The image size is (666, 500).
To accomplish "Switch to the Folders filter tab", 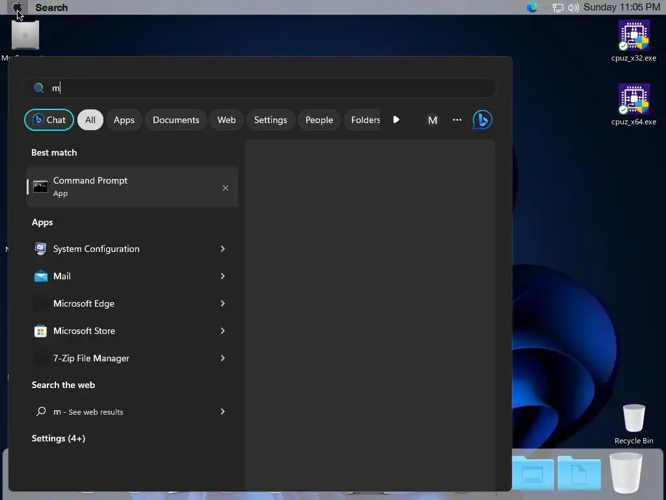I will tap(362, 120).
